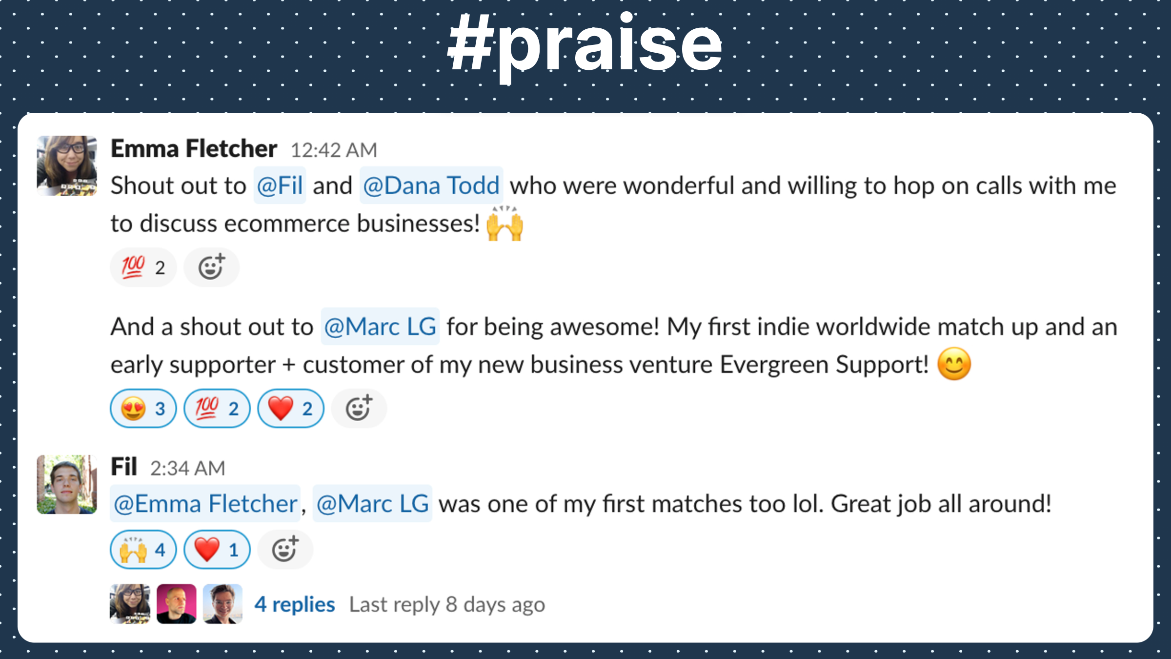Click @Marc LG mention in Emma's second message
This screenshot has height=659, width=1171.
coord(380,327)
